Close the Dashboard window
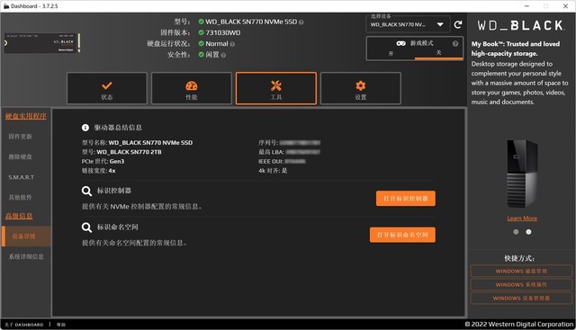Screen dimensions: 576x330 pyautogui.click(x=565, y=6)
